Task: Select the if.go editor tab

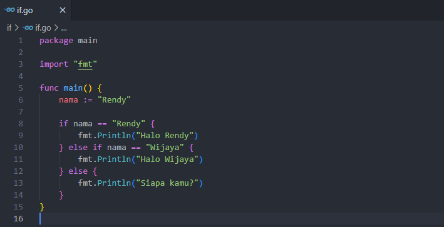Action: click(x=36, y=10)
